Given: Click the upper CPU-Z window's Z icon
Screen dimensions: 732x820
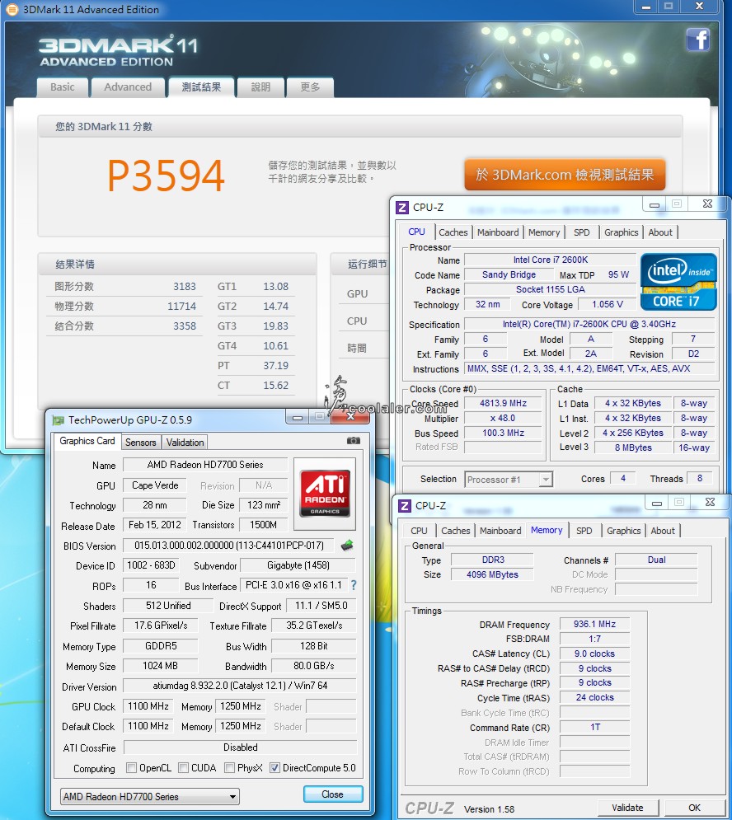Looking at the screenshot, I should [x=401, y=207].
